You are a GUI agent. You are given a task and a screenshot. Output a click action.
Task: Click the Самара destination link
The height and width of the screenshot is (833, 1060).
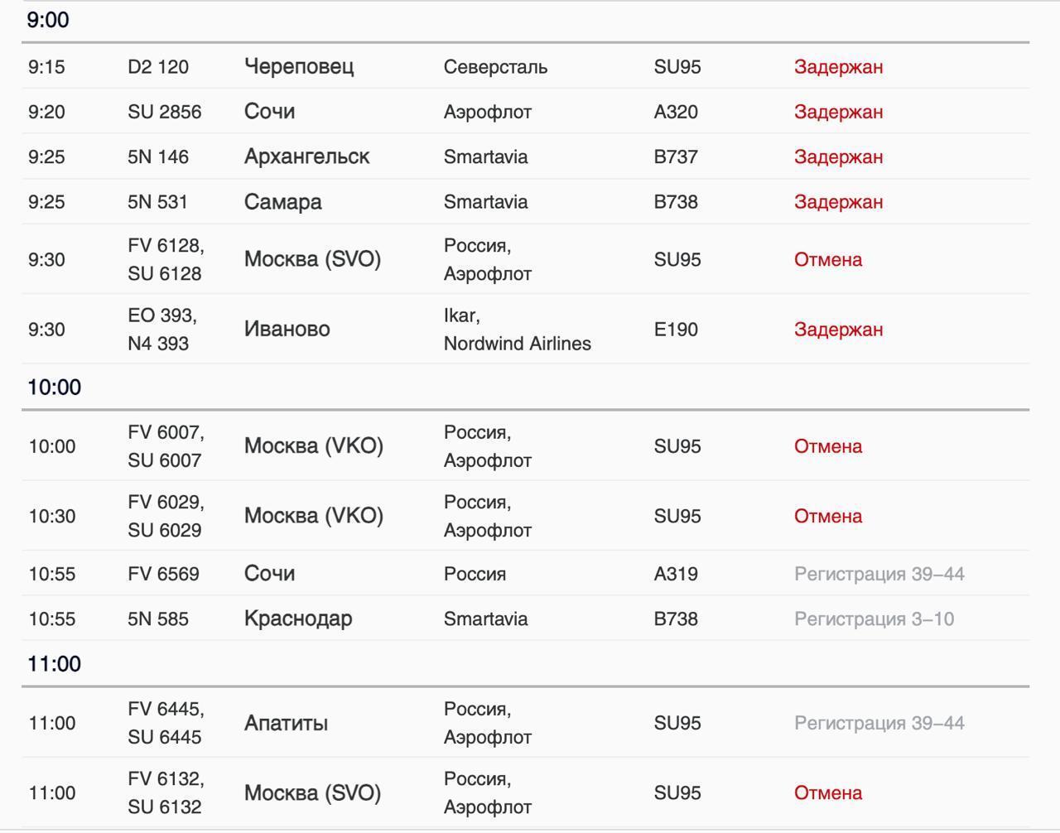pyautogui.click(x=282, y=202)
